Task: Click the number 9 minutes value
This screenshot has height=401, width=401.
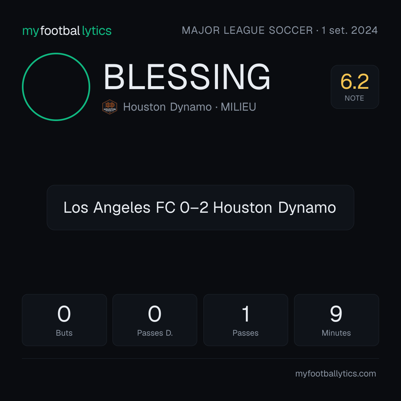Action: [336, 314]
